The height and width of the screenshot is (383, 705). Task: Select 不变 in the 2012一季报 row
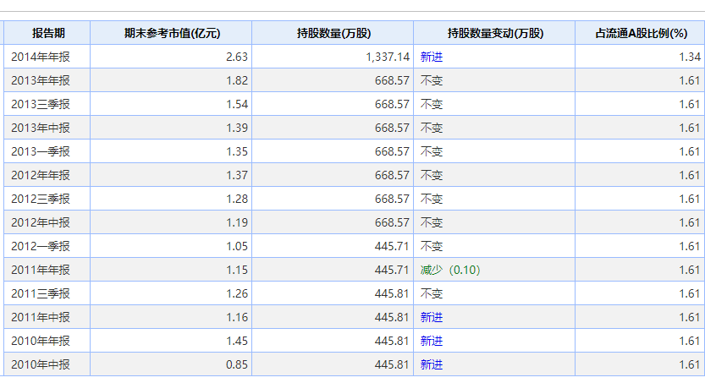click(x=494, y=246)
